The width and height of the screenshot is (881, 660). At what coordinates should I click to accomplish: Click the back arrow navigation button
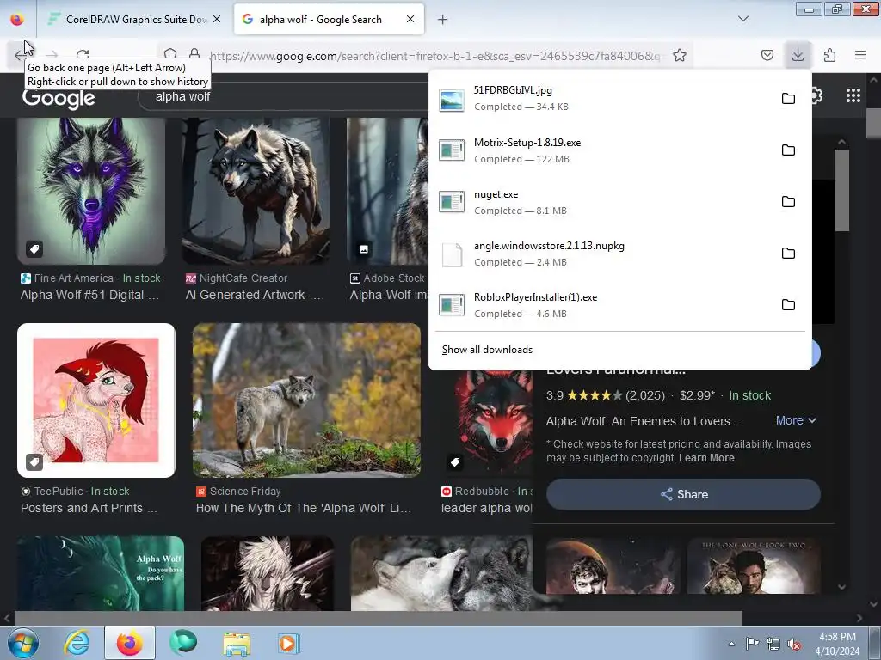20,55
